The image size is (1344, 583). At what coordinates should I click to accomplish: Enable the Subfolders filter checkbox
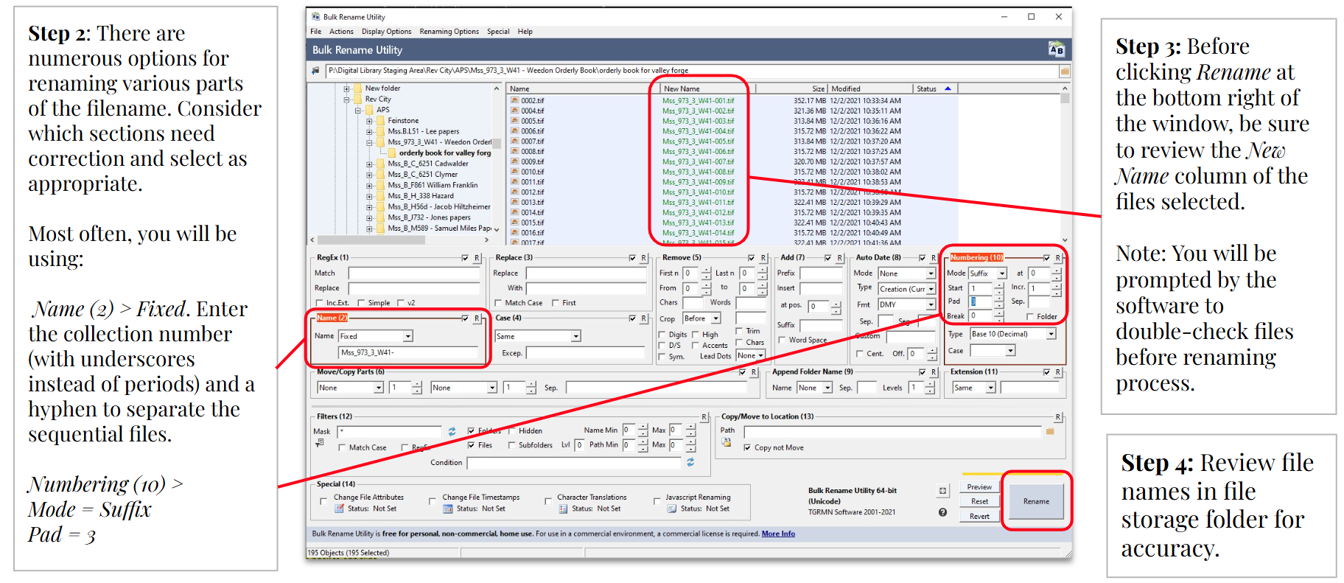pos(511,445)
